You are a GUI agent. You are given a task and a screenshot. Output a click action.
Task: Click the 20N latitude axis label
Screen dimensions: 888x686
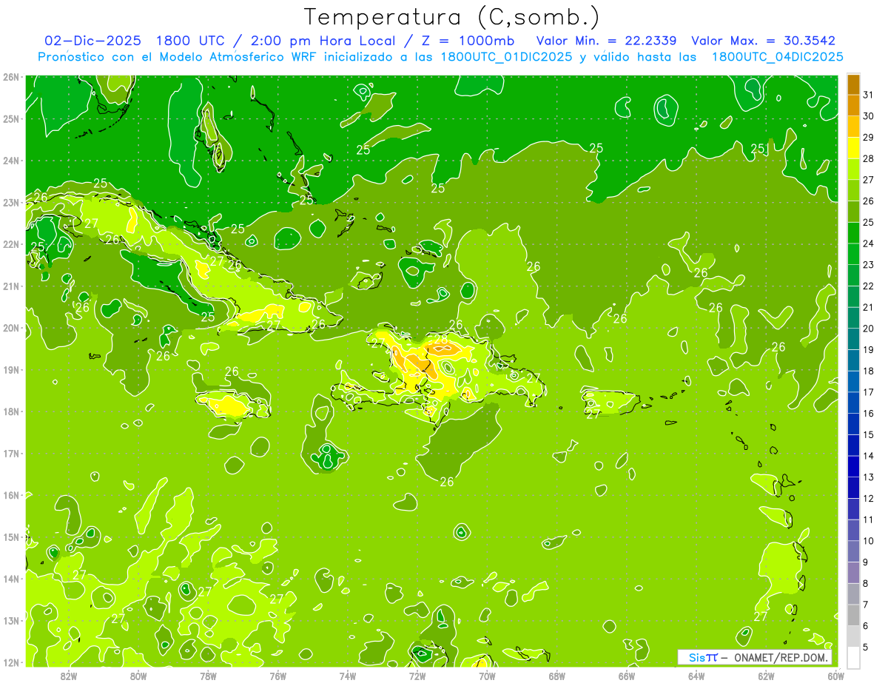[11, 328]
